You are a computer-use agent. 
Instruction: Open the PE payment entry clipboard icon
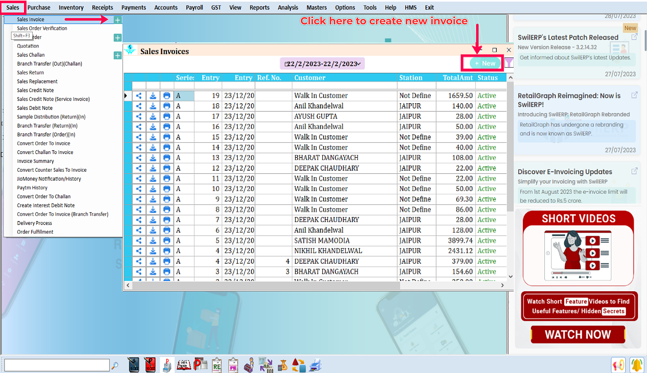(233, 365)
